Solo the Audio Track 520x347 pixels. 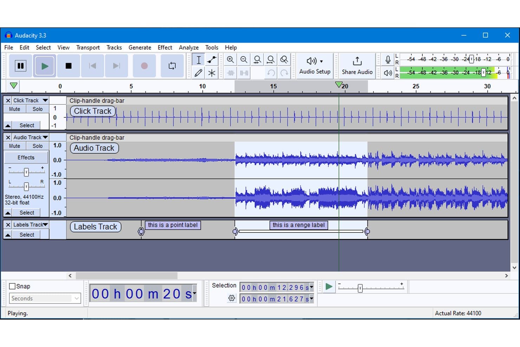click(x=38, y=146)
